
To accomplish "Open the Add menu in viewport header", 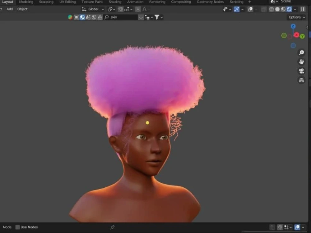I will point(10,9).
